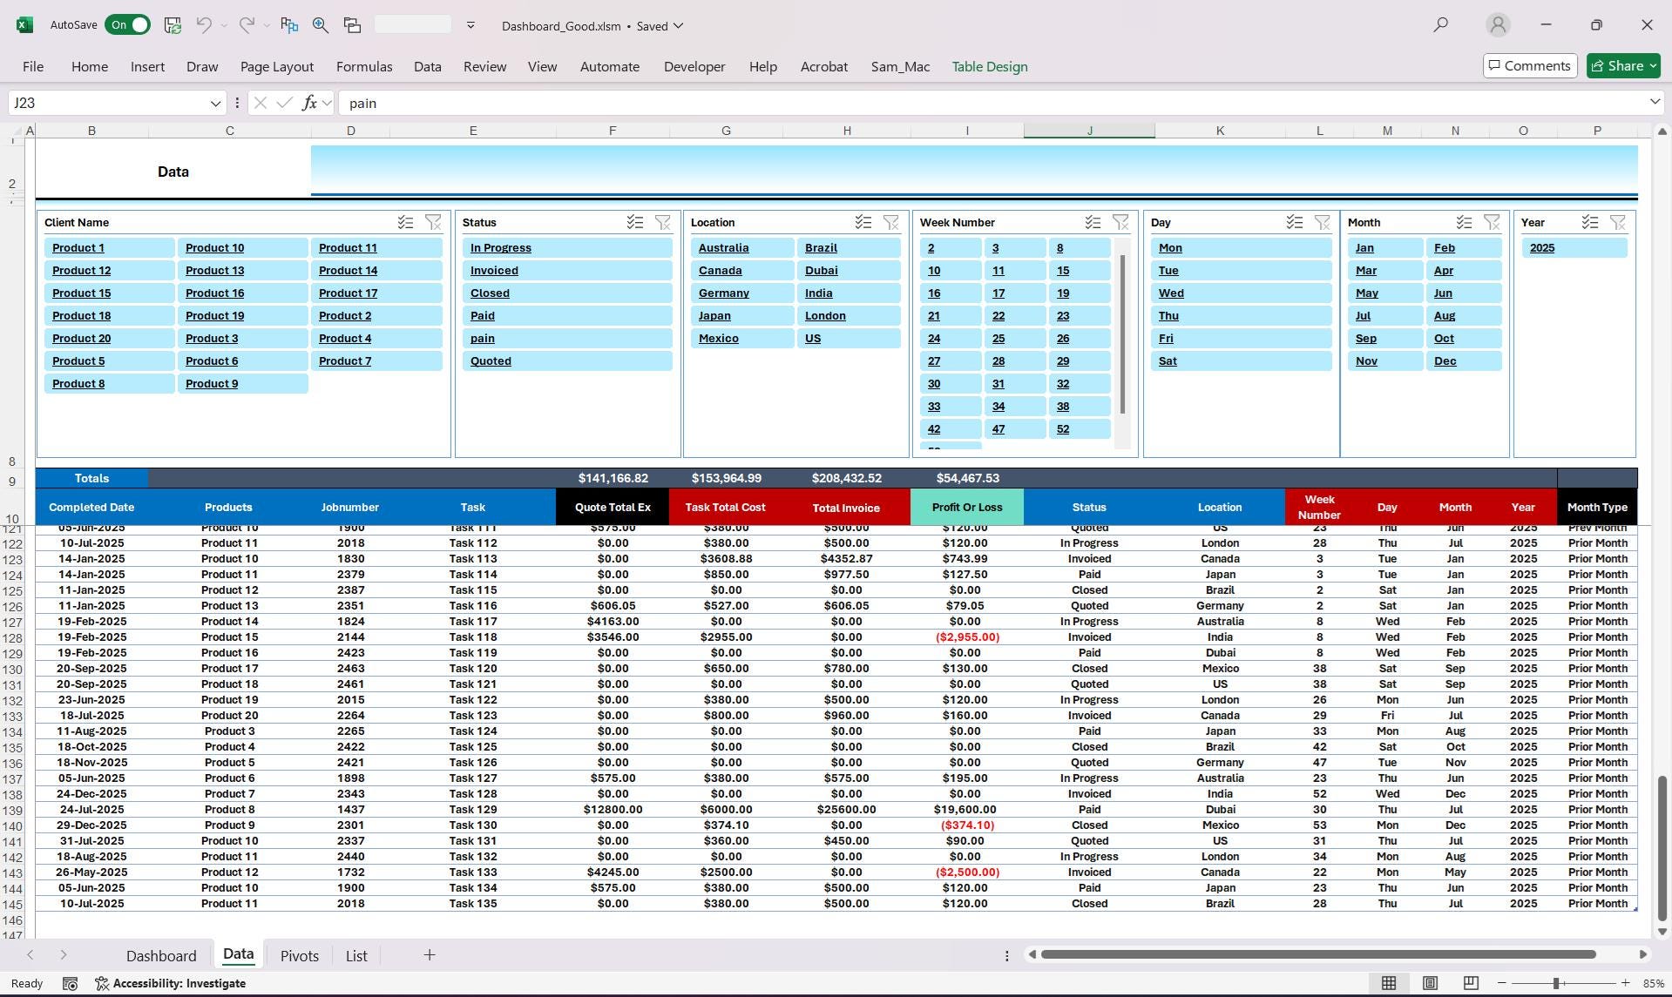Switch to Page Layout view in status bar
This screenshot has height=997, width=1672.
(1430, 983)
